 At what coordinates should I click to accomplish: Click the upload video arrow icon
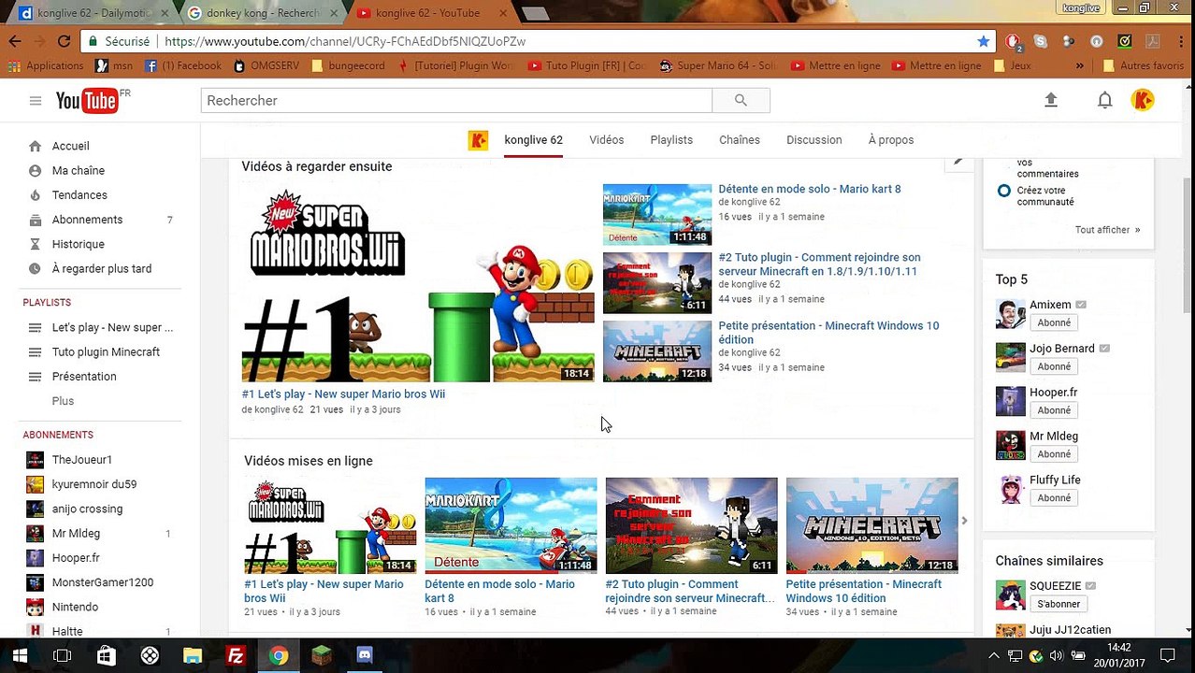point(1051,100)
